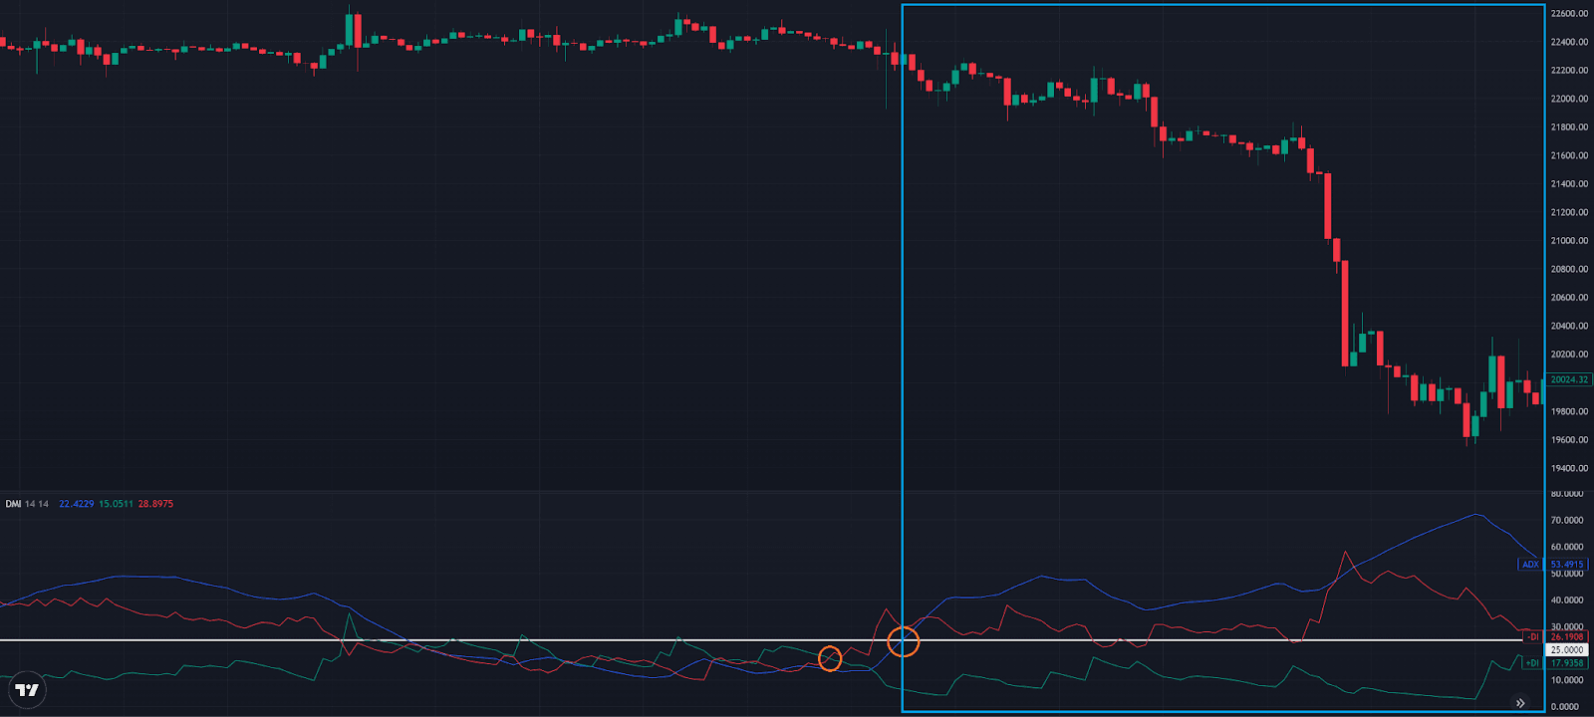Click the -DI value 26.1908 on axis
The height and width of the screenshot is (717, 1594).
(1568, 637)
